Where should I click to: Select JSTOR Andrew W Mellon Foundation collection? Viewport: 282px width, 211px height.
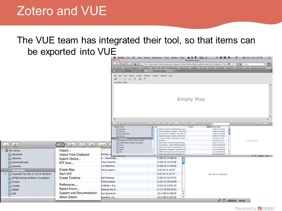pyautogui.click(x=29, y=178)
